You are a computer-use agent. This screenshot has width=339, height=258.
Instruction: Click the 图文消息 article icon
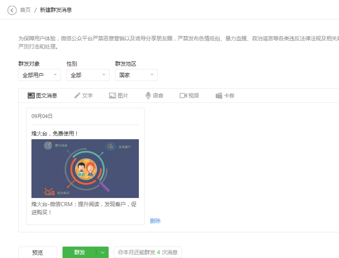point(31,96)
